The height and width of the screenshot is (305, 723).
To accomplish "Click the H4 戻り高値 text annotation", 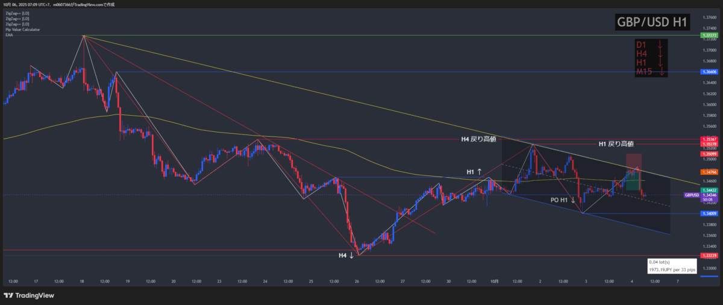I will (x=478, y=139).
